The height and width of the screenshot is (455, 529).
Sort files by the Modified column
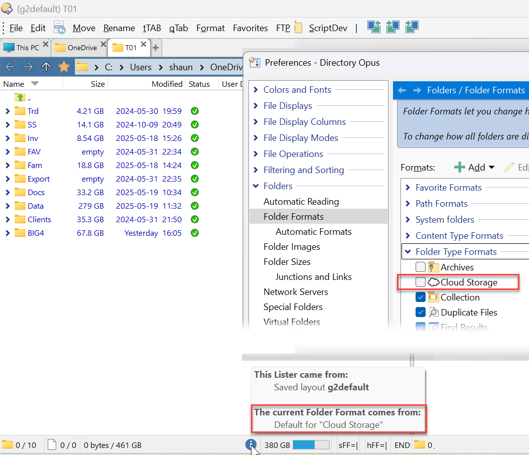(167, 84)
